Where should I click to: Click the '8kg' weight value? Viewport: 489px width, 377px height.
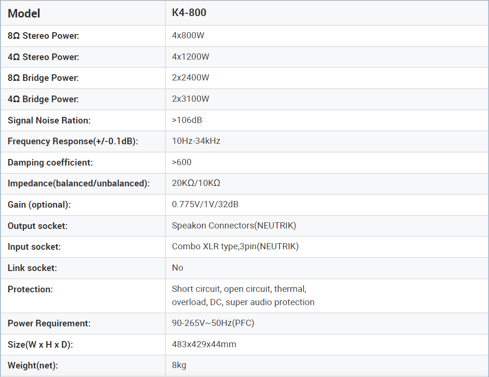tap(179, 365)
